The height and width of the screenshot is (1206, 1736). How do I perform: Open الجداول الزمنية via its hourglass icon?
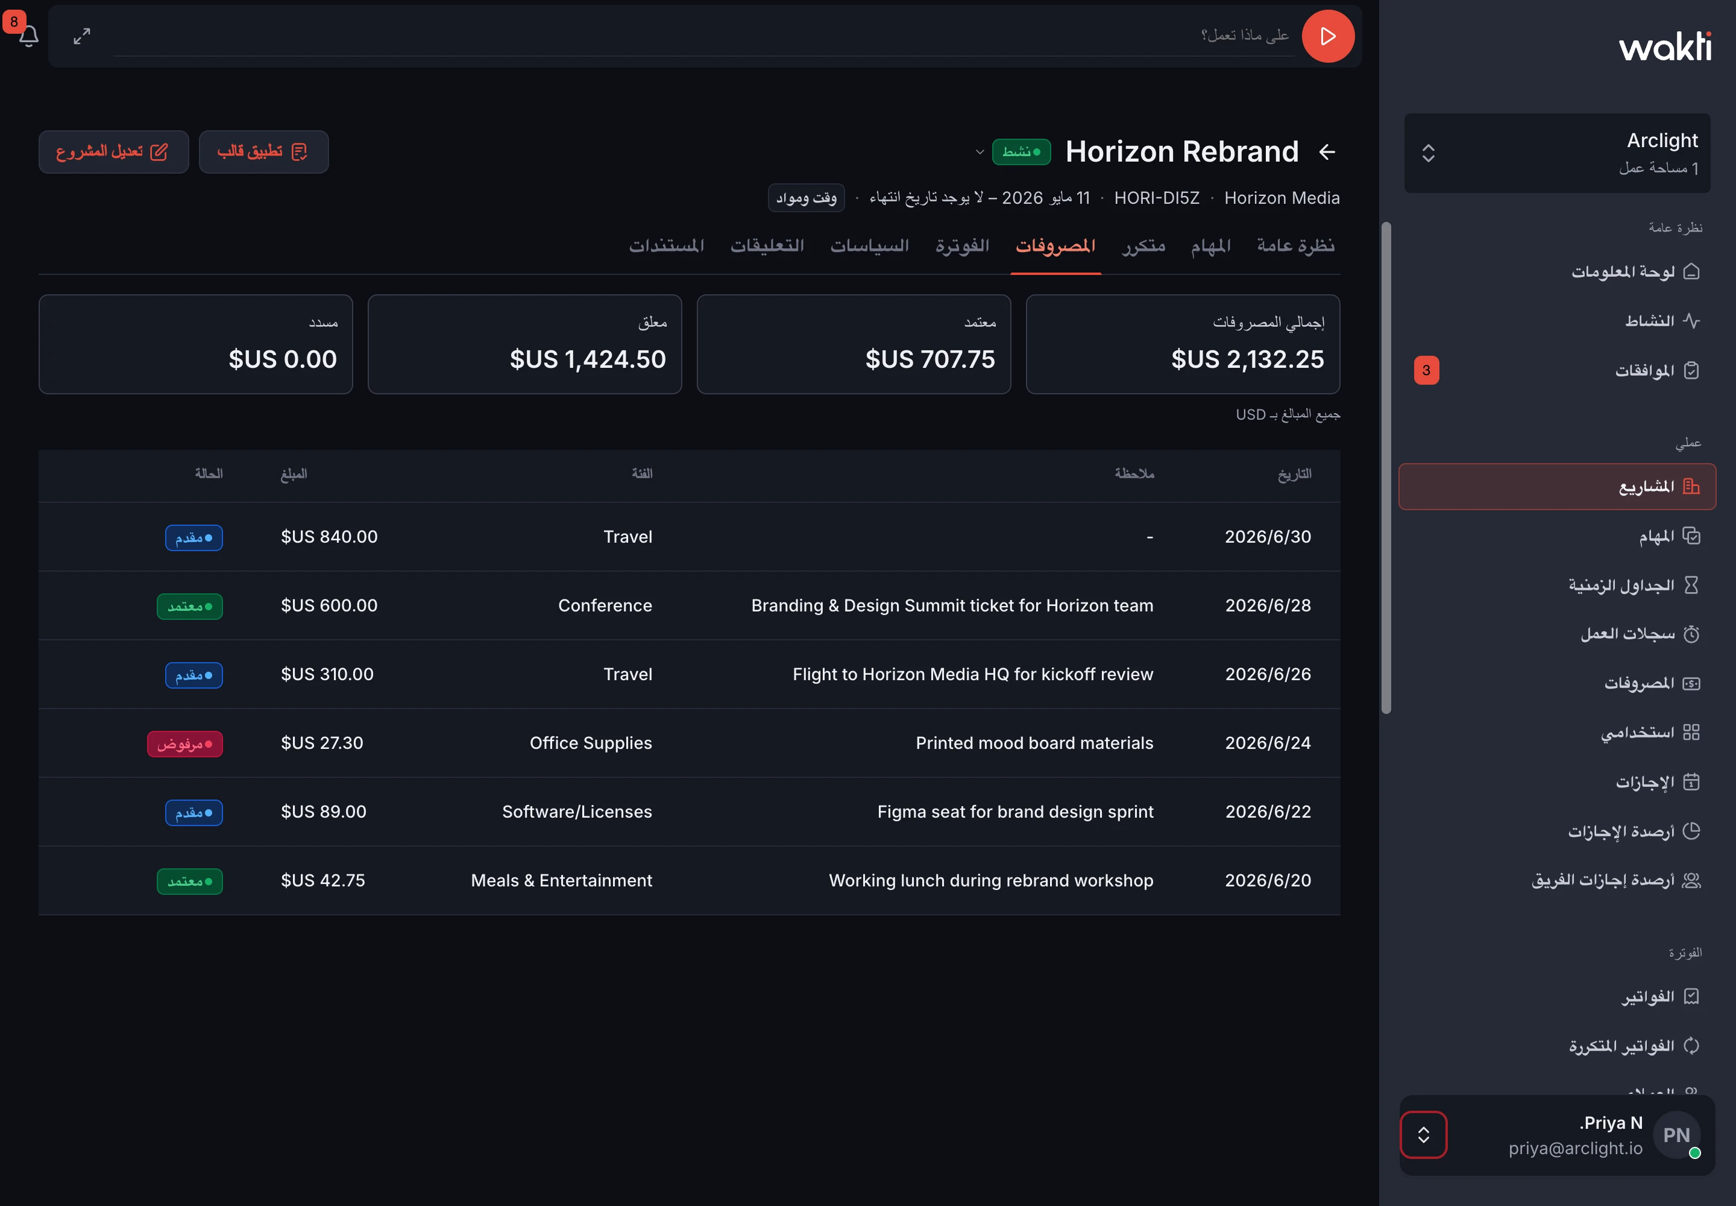[1691, 585]
